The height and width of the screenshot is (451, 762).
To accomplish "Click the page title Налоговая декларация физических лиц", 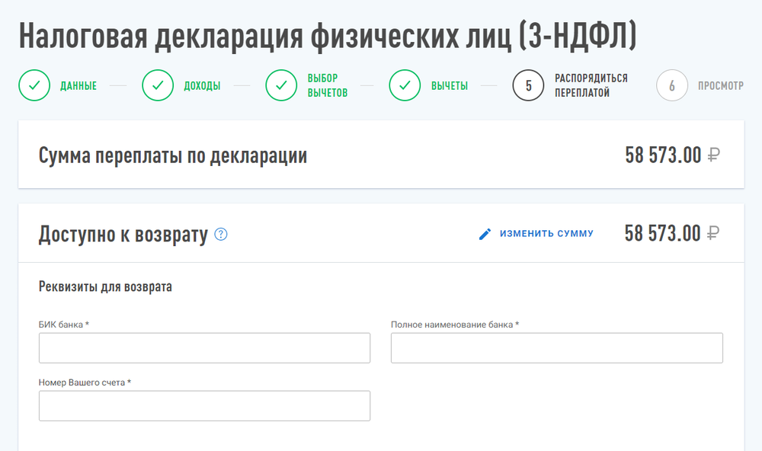I will pos(328,36).
